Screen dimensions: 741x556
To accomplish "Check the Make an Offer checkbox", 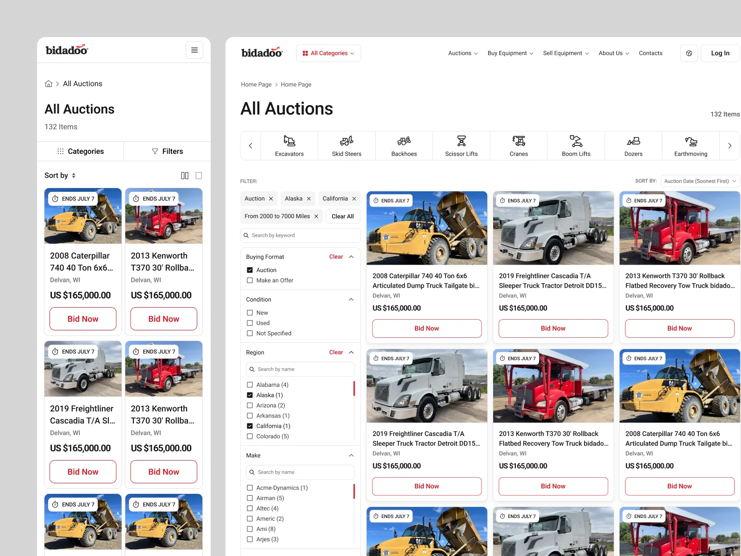I will (x=250, y=280).
